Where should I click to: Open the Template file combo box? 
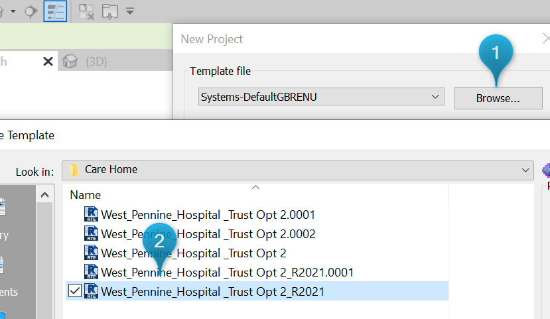click(x=321, y=97)
